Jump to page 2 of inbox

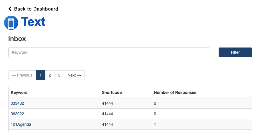pos(50,75)
